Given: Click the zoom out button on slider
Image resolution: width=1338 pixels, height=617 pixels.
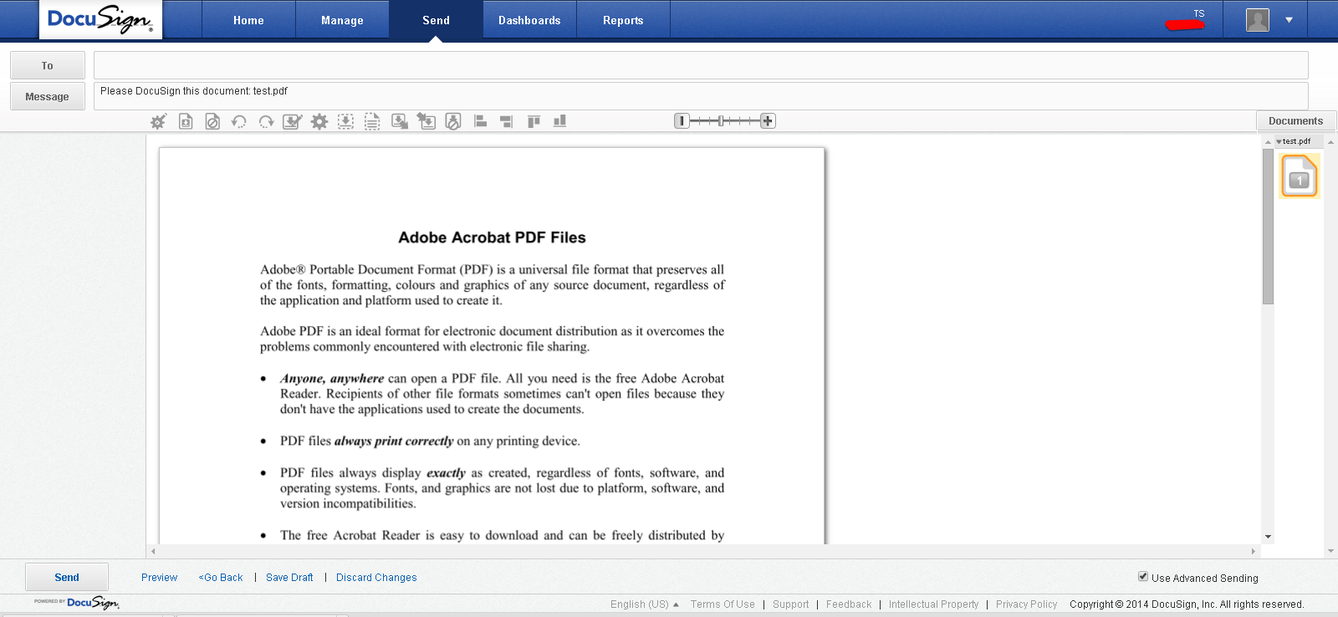Looking at the screenshot, I should click(682, 121).
